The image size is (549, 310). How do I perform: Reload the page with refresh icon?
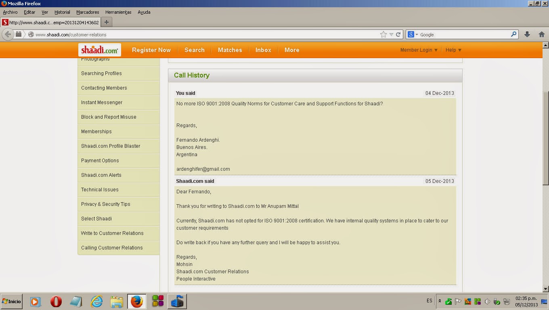pyautogui.click(x=398, y=35)
